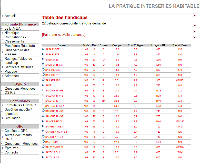Click the arrow icon beside SAGITTA 35
This screenshot has height=163, width=200.
tap(43, 59)
